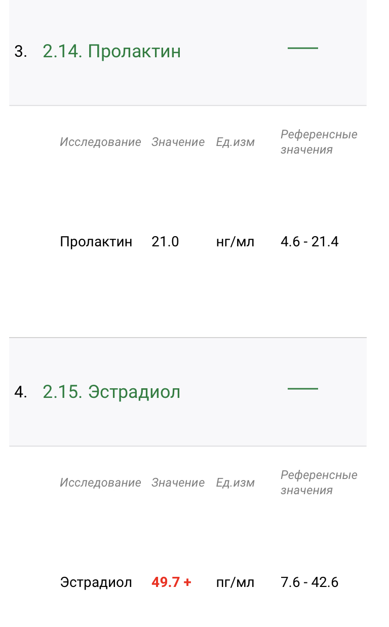Click the reference range 7.6 - 42.6

tap(309, 582)
